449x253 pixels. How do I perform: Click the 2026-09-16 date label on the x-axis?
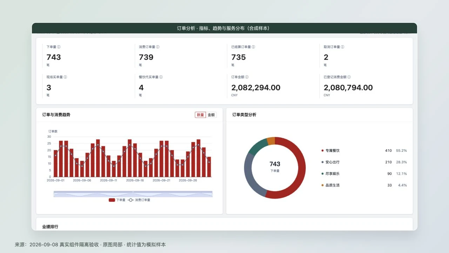[135, 180]
